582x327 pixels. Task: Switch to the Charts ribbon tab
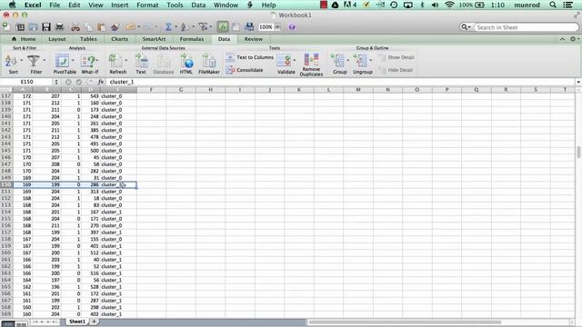point(119,39)
